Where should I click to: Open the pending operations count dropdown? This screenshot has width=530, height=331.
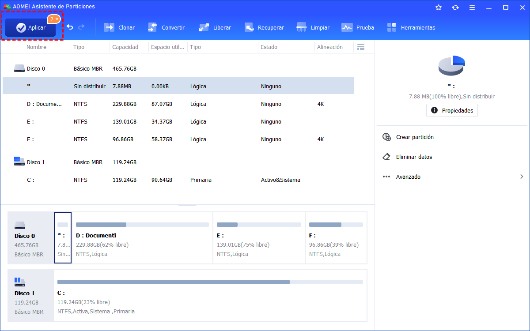click(54, 19)
